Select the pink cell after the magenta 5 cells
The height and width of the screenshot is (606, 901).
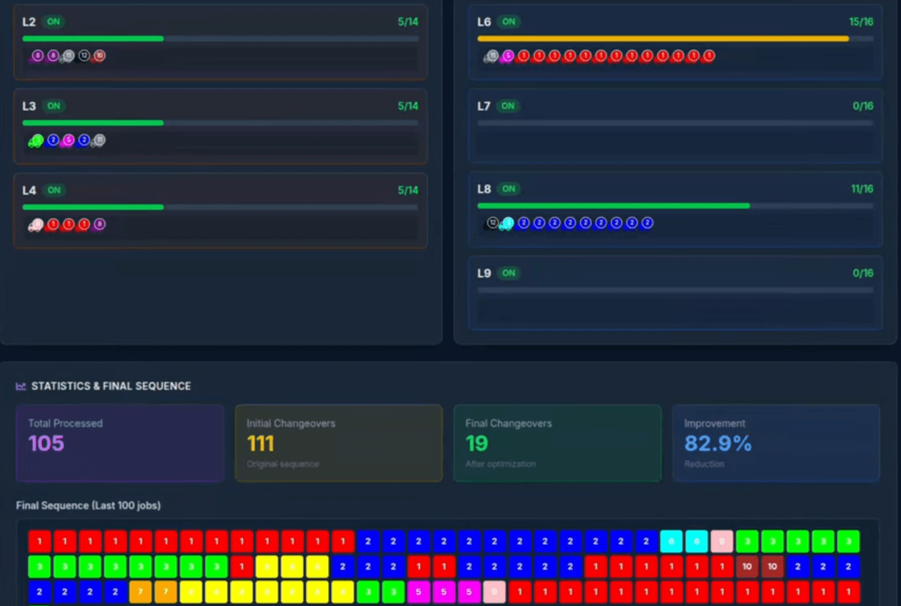click(494, 592)
